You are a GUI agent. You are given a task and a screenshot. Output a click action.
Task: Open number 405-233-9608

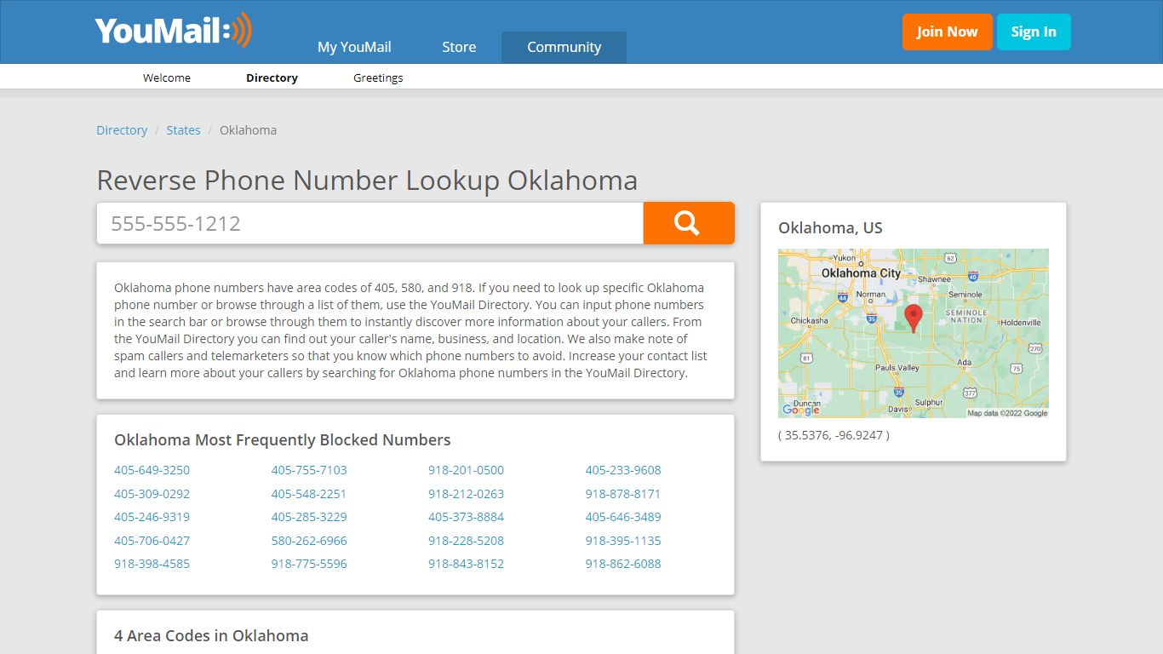(x=623, y=470)
